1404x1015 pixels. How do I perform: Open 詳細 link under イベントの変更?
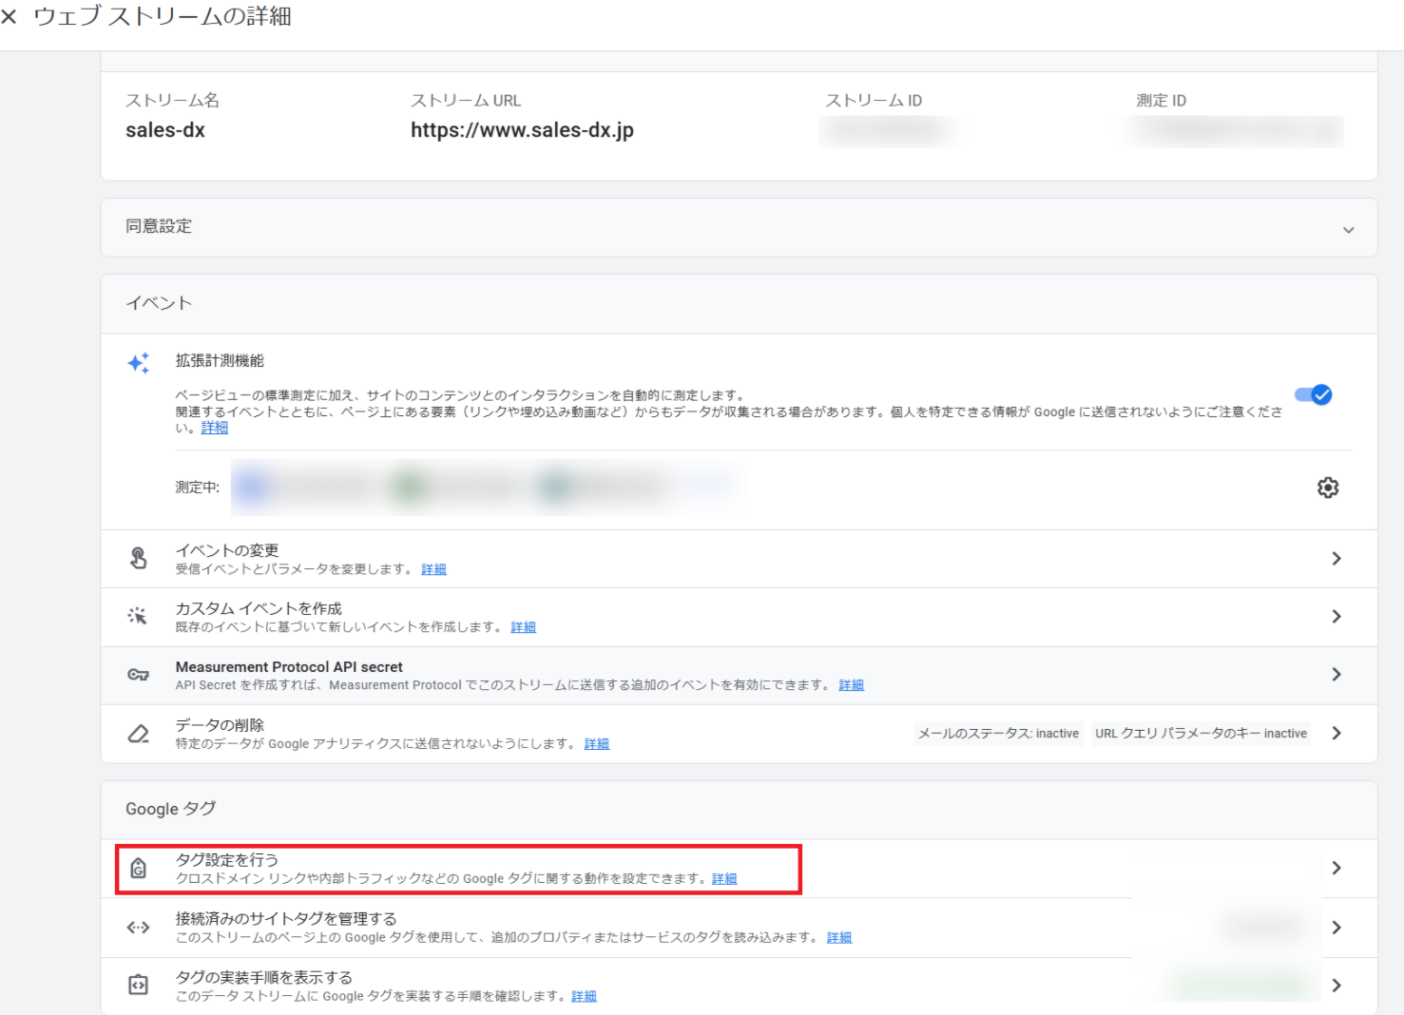point(434,569)
